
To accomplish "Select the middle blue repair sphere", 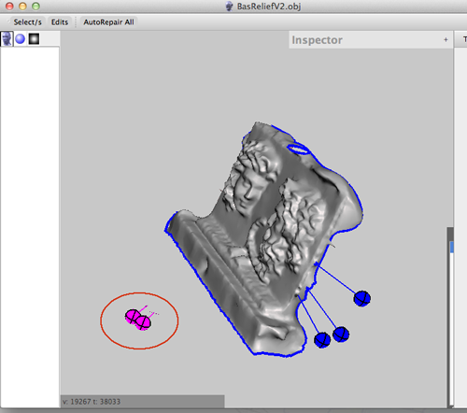I will pos(341,335).
